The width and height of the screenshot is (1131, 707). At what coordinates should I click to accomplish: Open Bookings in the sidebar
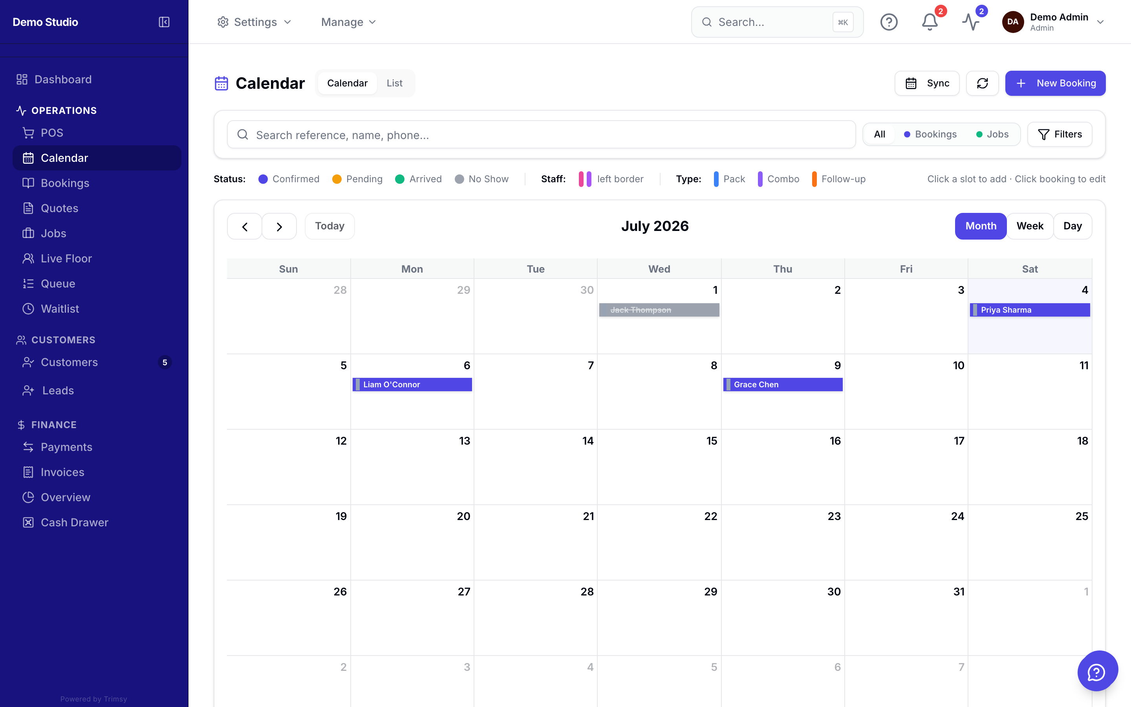point(97,183)
